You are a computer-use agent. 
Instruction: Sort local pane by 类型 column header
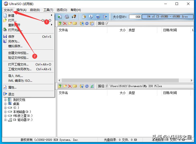142,93
